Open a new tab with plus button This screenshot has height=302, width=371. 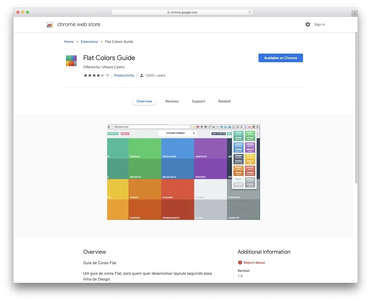354,14
